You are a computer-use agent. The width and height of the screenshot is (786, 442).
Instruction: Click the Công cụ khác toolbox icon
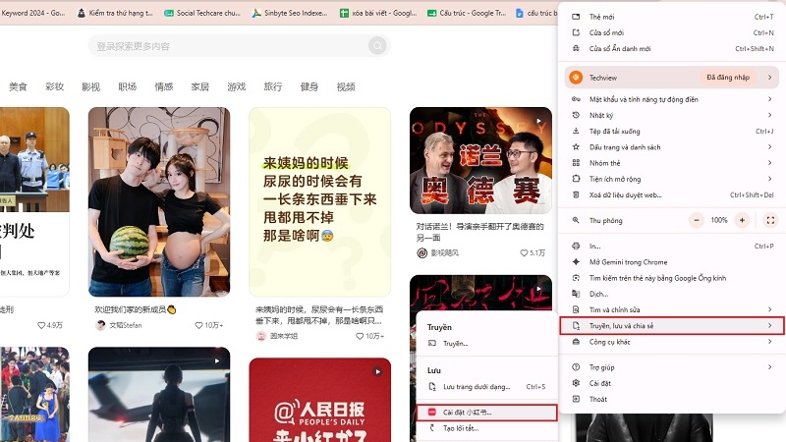coord(576,342)
